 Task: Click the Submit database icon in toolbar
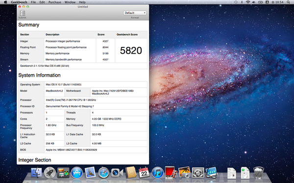(x=23, y=13)
